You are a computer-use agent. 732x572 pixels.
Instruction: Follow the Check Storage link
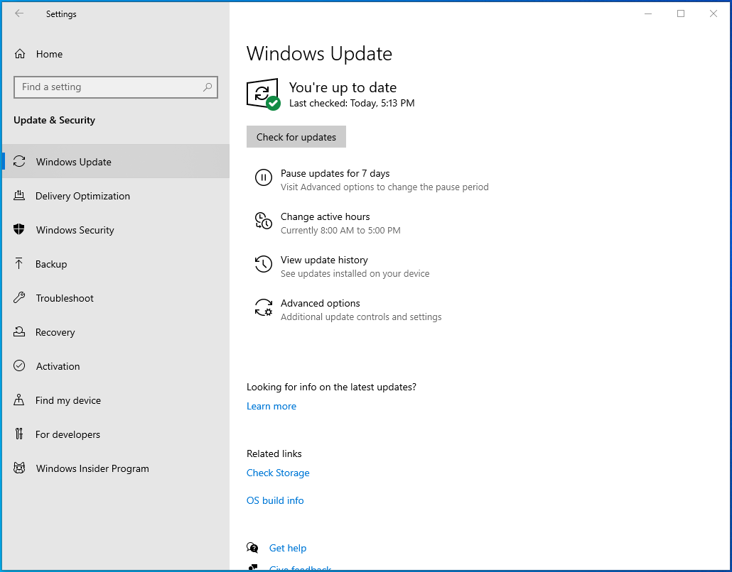point(278,473)
